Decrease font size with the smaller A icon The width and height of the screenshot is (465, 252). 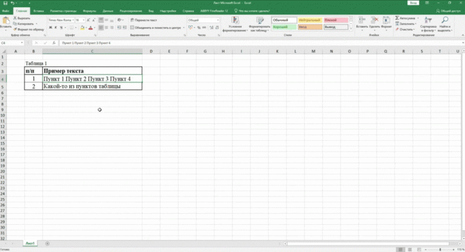[x=94, y=20]
